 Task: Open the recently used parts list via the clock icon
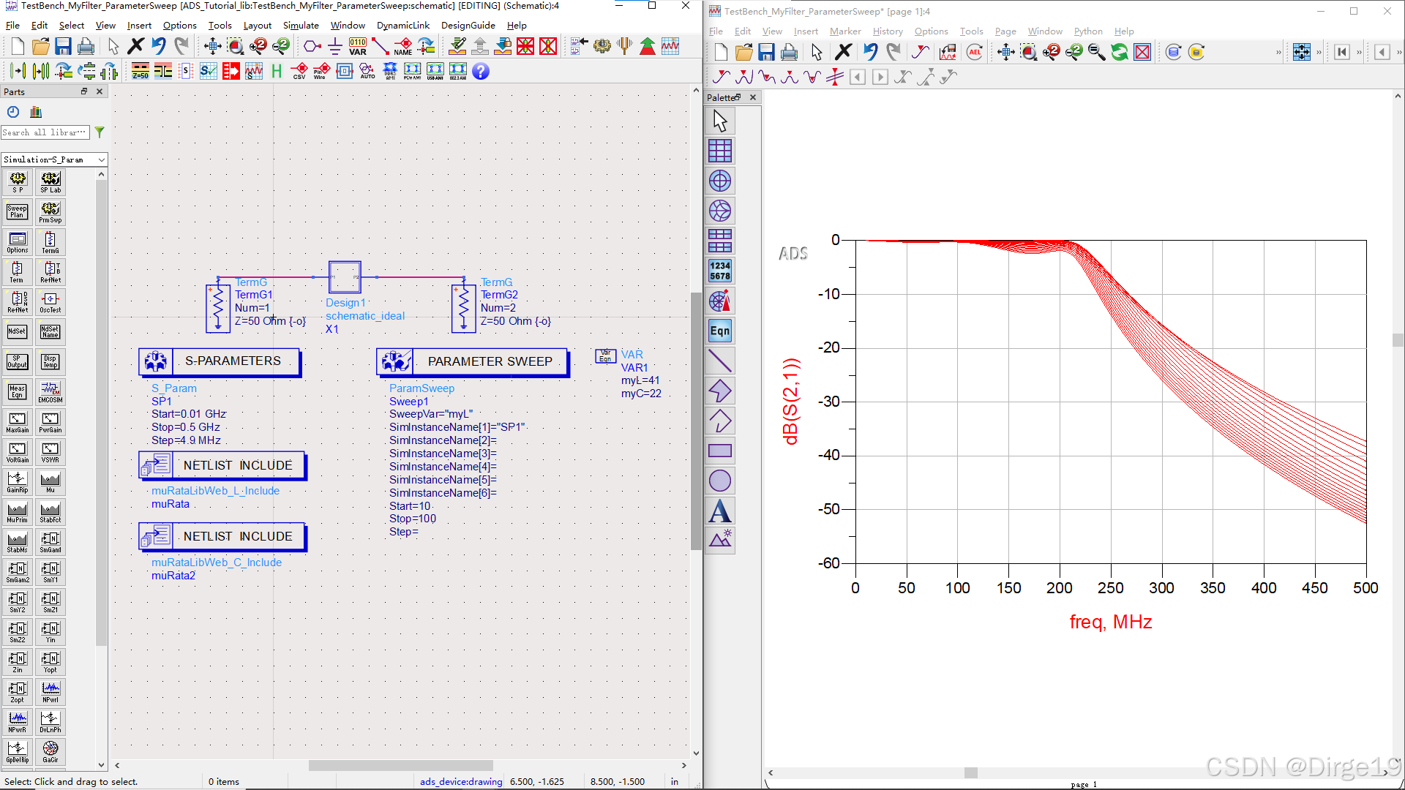[x=12, y=112]
